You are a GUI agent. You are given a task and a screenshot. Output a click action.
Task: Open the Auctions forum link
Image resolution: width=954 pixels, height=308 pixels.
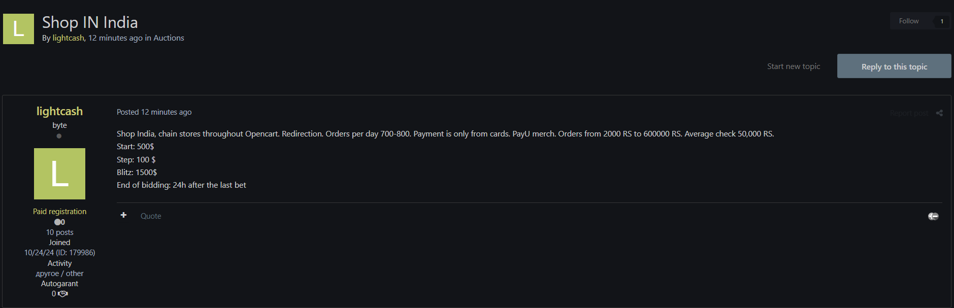coord(169,38)
